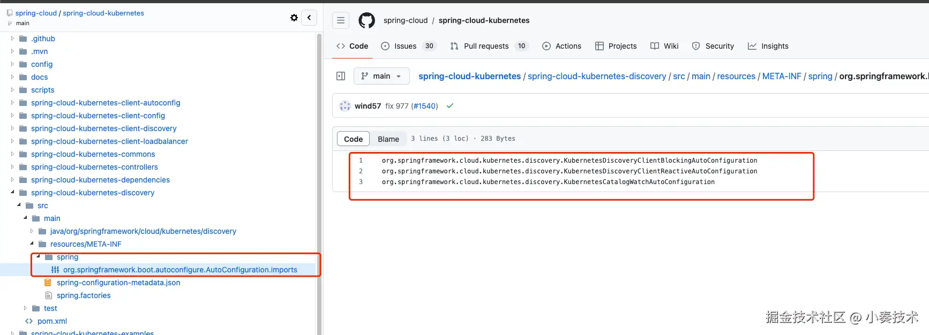Open commit link #1540
Viewport: 929px width, 335px height.
(x=424, y=106)
